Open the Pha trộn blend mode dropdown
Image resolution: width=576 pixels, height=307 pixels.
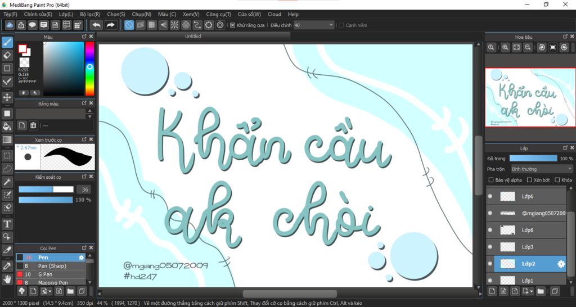coord(542,169)
